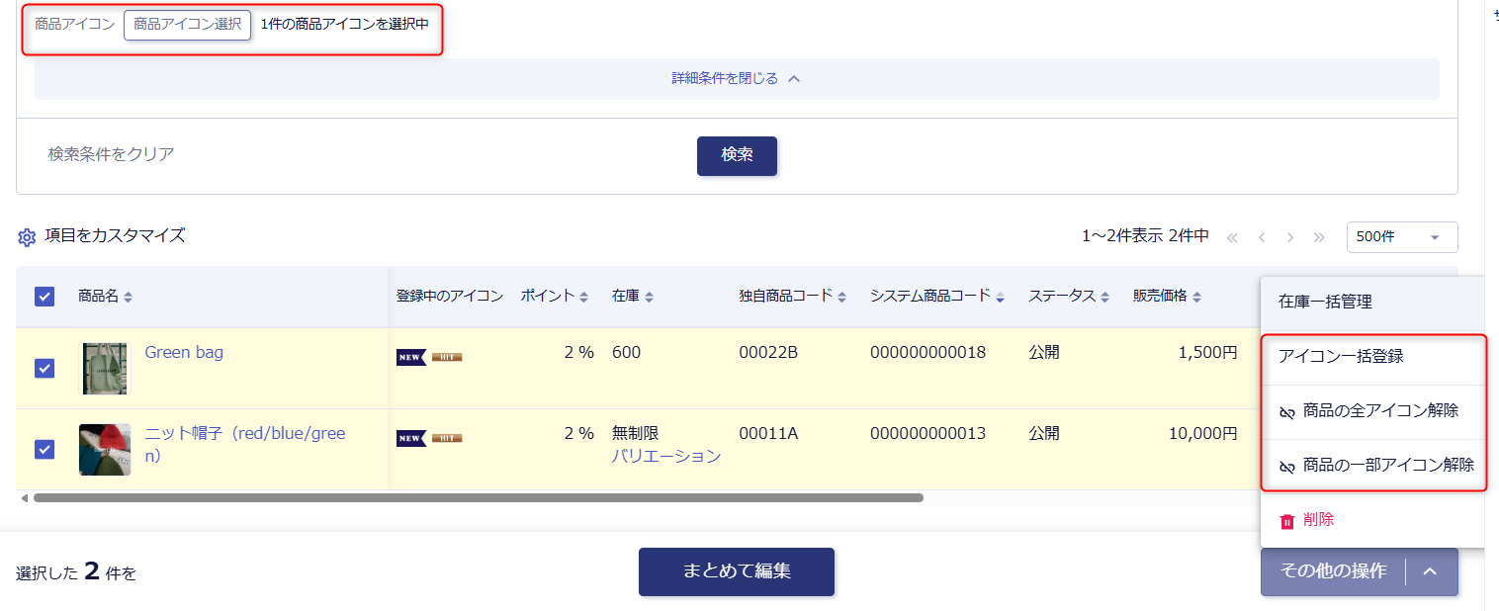1499x611 pixels.
Task: Uncheck the ニット帽子 row checkbox
Action: click(44, 449)
